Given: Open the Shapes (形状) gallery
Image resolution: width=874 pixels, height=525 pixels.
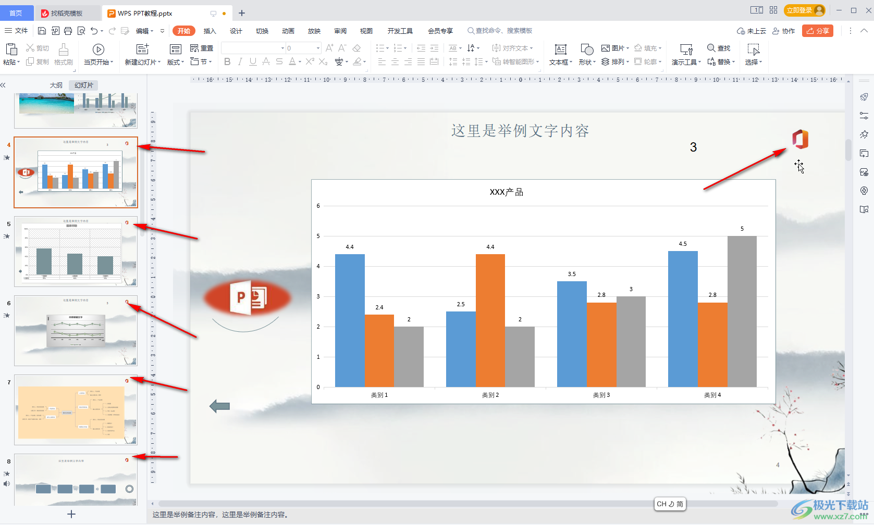Looking at the screenshot, I should pos(587,54).
